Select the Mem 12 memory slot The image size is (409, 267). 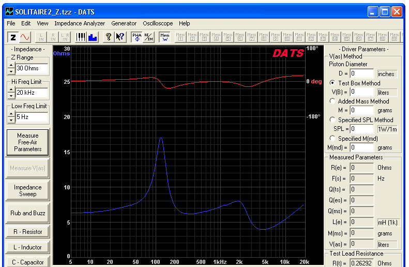[311, 37]
